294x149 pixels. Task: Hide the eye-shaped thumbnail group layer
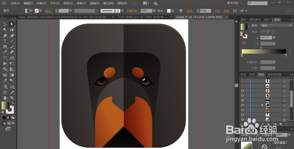(x=243, y=105)
